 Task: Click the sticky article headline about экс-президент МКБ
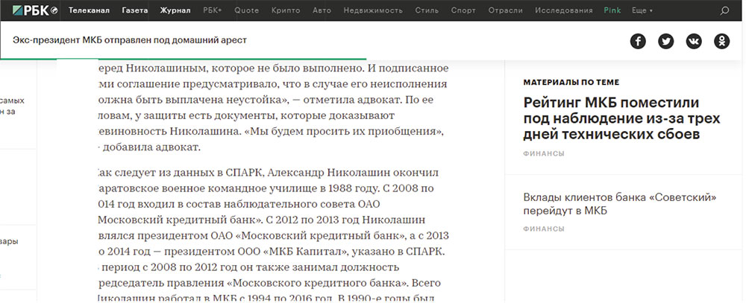point(129,40)
